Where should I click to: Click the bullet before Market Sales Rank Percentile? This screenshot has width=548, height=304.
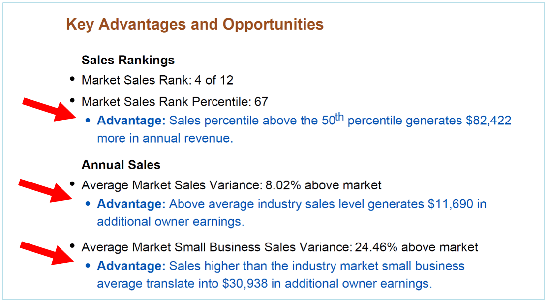point(73,101)
